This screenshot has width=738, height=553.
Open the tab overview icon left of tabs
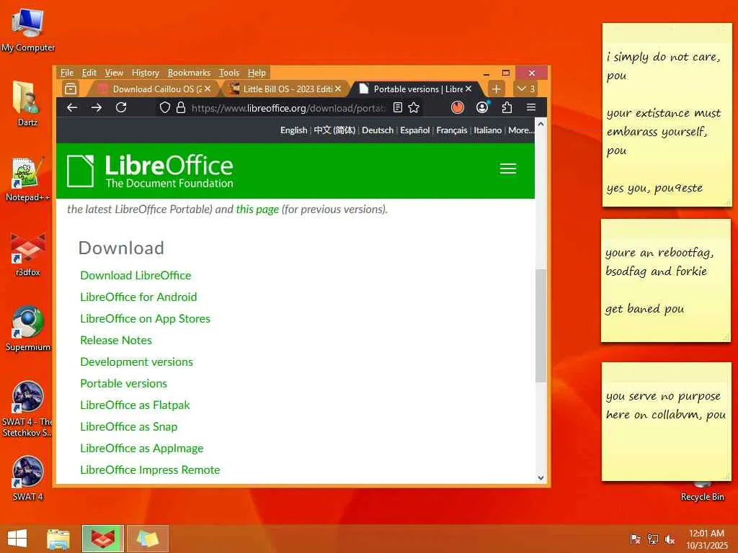(x=71, y=89)
